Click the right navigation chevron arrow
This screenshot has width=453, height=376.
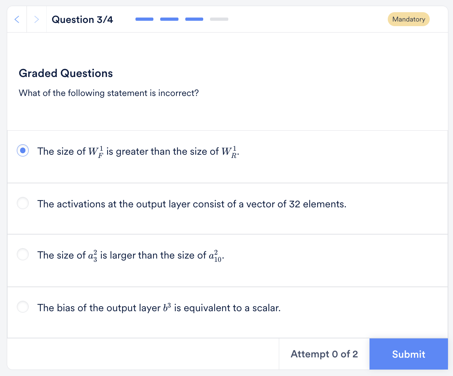click(x=37, y=19)
